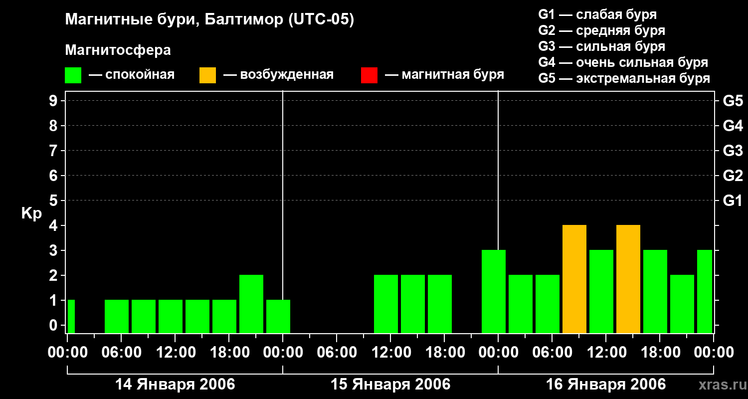Click the evening Kp 2 bar on 16 Января
Screen dimensions: 748x399
[682, 304]
